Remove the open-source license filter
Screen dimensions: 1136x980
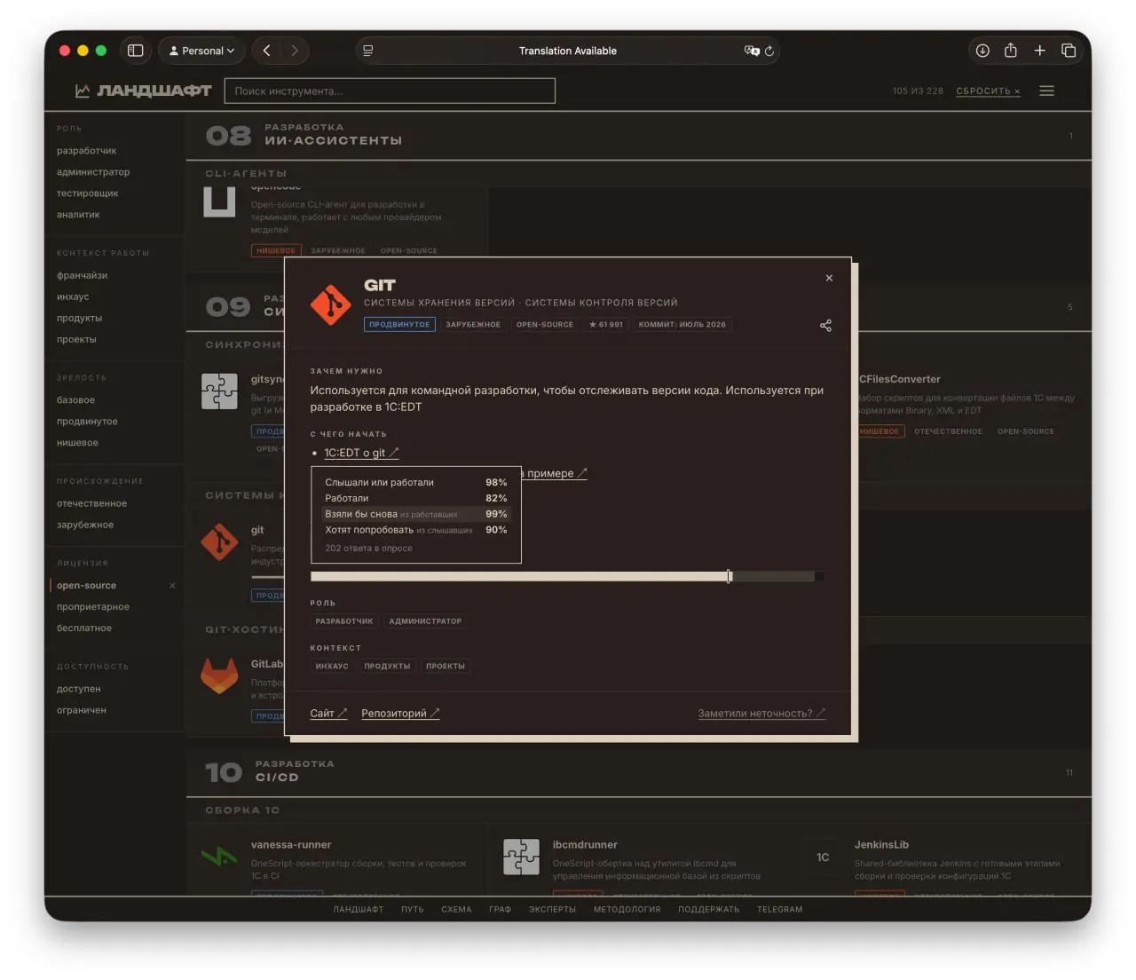[x=172, y=586]
